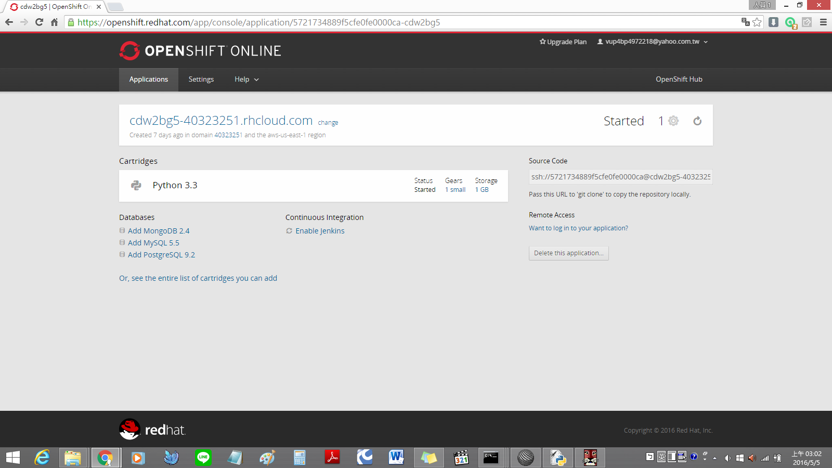Screen dimensions: 832x468
Task: Select the Source Code SSH URL field
Action: tap(620, 177)
